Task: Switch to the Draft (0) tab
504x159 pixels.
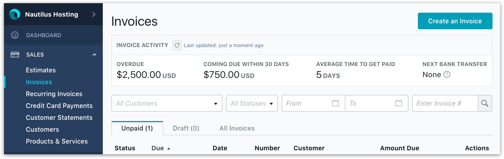Action: [186, 128]
